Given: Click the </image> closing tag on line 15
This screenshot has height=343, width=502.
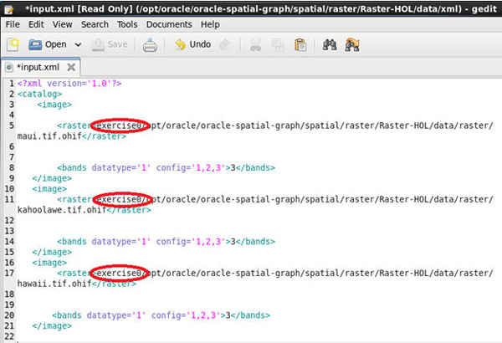Looking at the screenshot, I should [52, 252].
